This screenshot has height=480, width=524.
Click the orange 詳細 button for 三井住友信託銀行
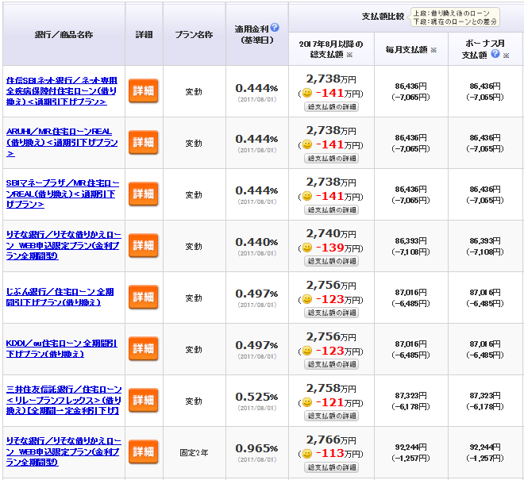coord(144,400)
